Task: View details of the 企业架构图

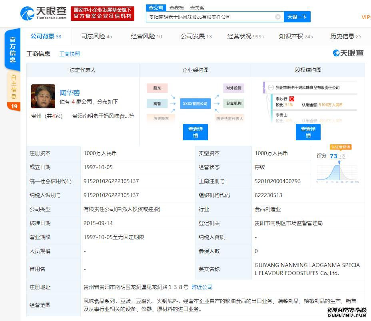Action: click(x=195, y=132)
